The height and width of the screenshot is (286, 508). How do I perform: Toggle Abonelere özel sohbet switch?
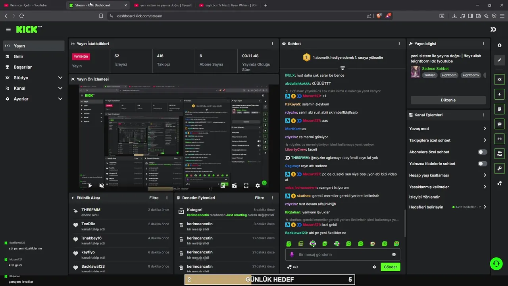coord(482,152)
